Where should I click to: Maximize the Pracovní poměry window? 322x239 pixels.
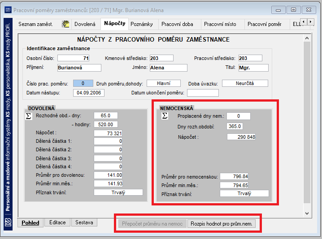pyautogui.click(x=293, y=10)
